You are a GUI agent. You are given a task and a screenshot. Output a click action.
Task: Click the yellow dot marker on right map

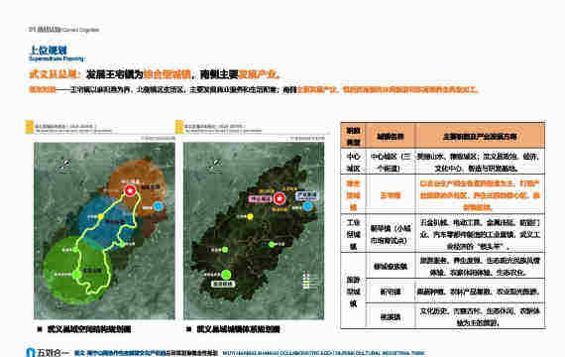click(250, 216)
